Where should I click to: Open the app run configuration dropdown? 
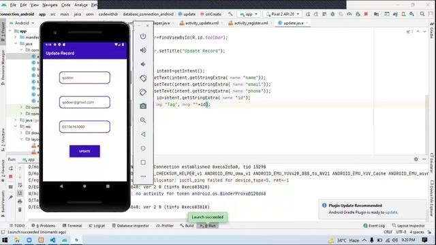pyautogui.click(x=249, y=14)
